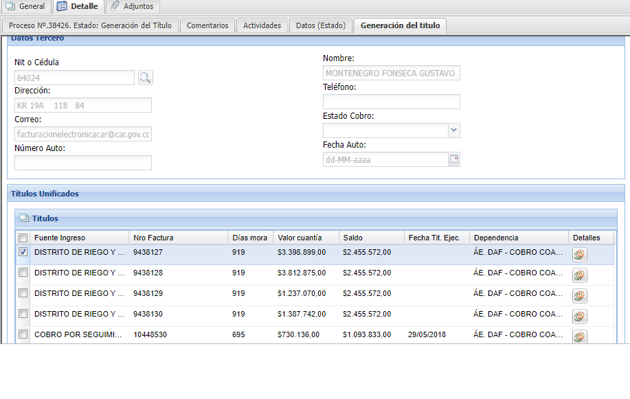Image resolution: width=630 pixels, height=399 pixels.
Task: Open details icon for invoice 9438129
Action: pyautogui.click(x=579, y=296)
